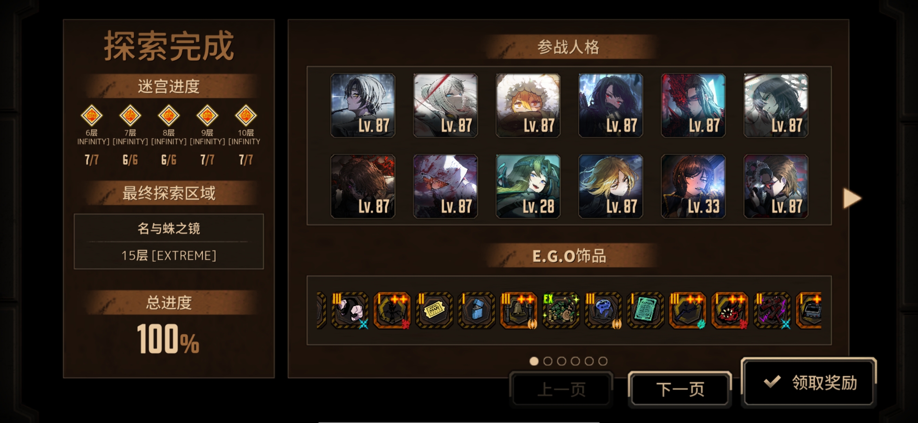
Task: Select the golden ticket E.G.O gift icon
Action: pos(434,311)
